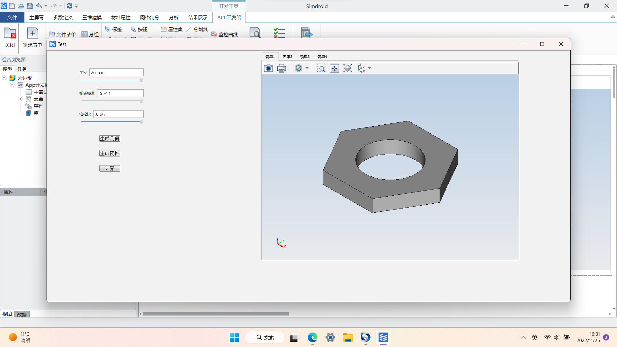Click the camera/screenshot capture icon
The height and width of the screenshot is (347, 617).
coord(269,68)
